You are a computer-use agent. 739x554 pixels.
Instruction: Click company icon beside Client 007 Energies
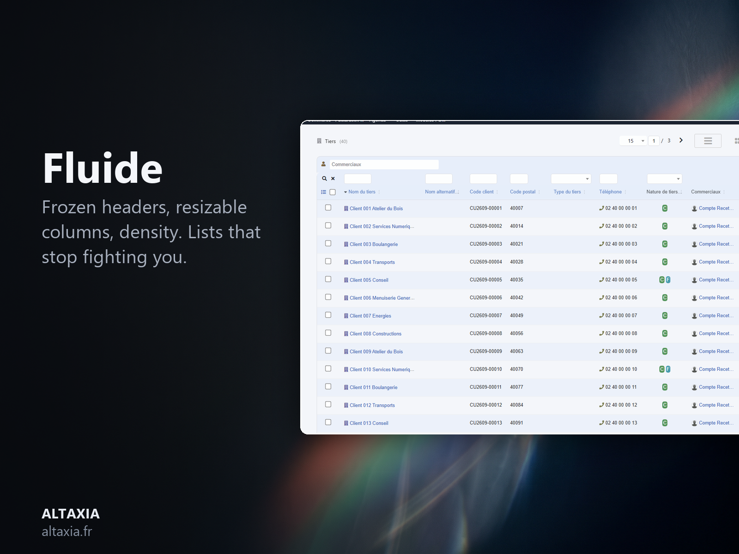[346, 316]
